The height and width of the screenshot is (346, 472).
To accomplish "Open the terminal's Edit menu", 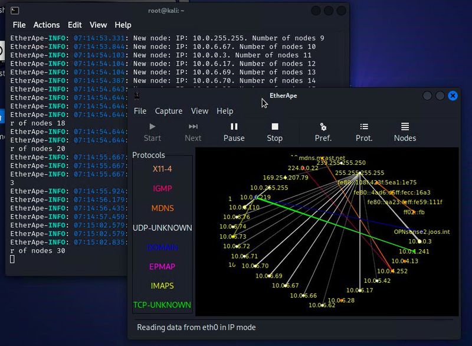I will (x=74, y=25).
